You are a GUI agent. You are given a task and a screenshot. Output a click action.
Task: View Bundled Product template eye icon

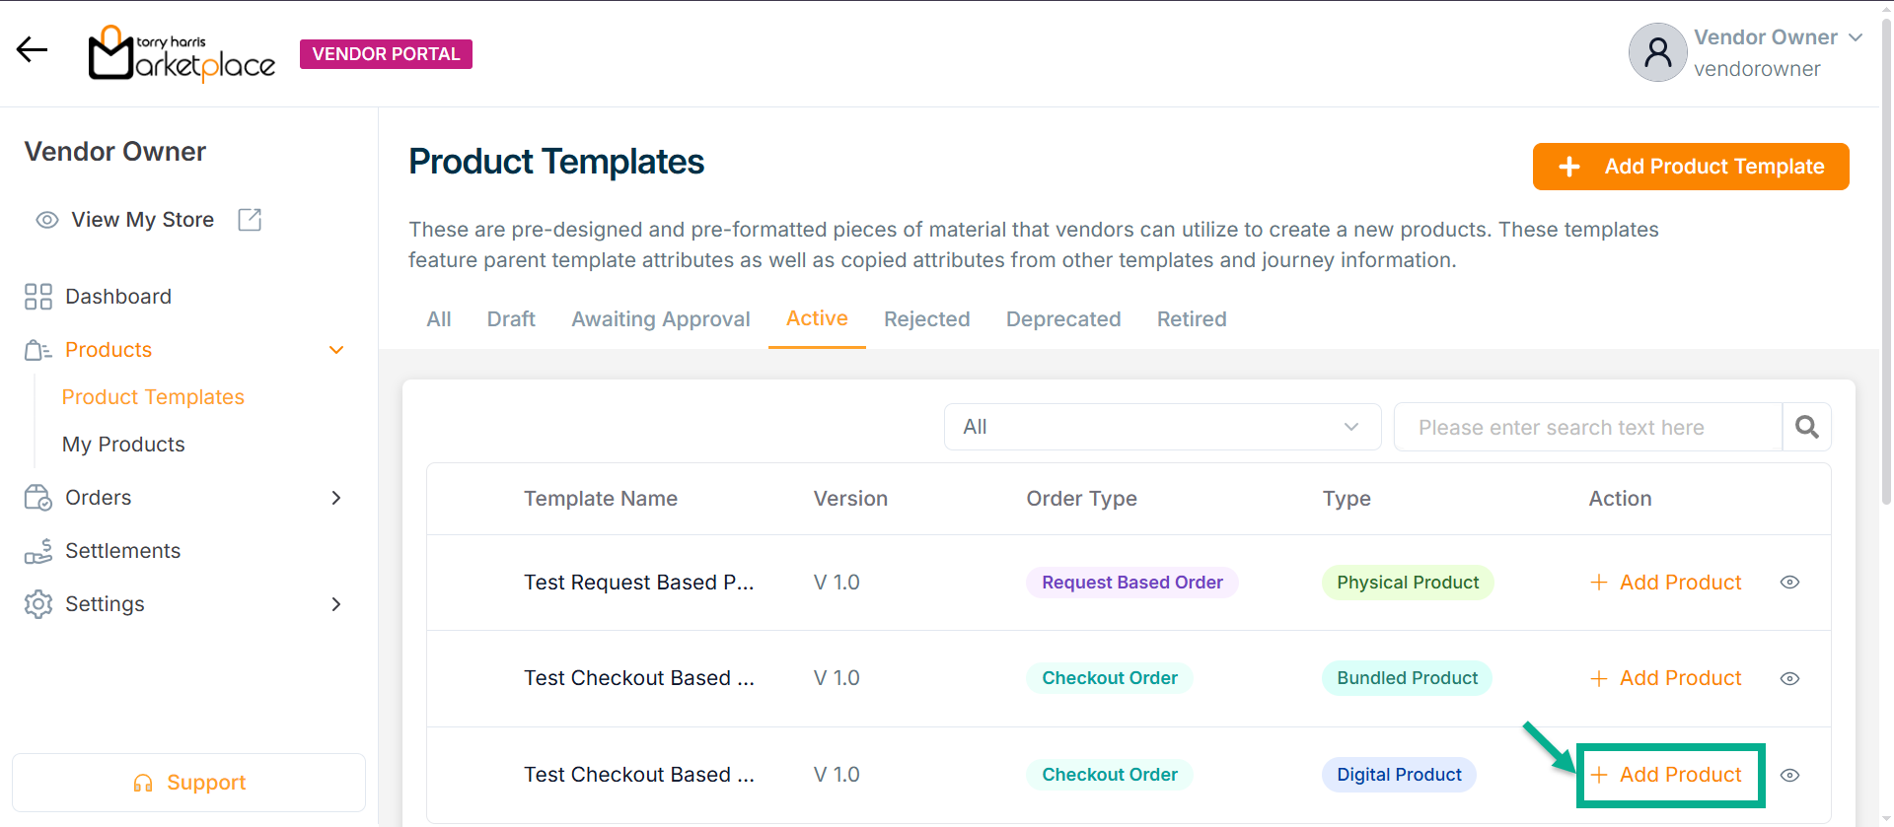click(1789, 678)
